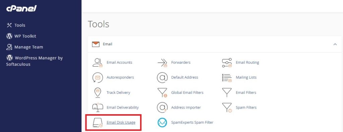Image resolution: width=343 pixels, height=132 pixels.
Task: Open the Default Address @ icon
Action: 162,77
